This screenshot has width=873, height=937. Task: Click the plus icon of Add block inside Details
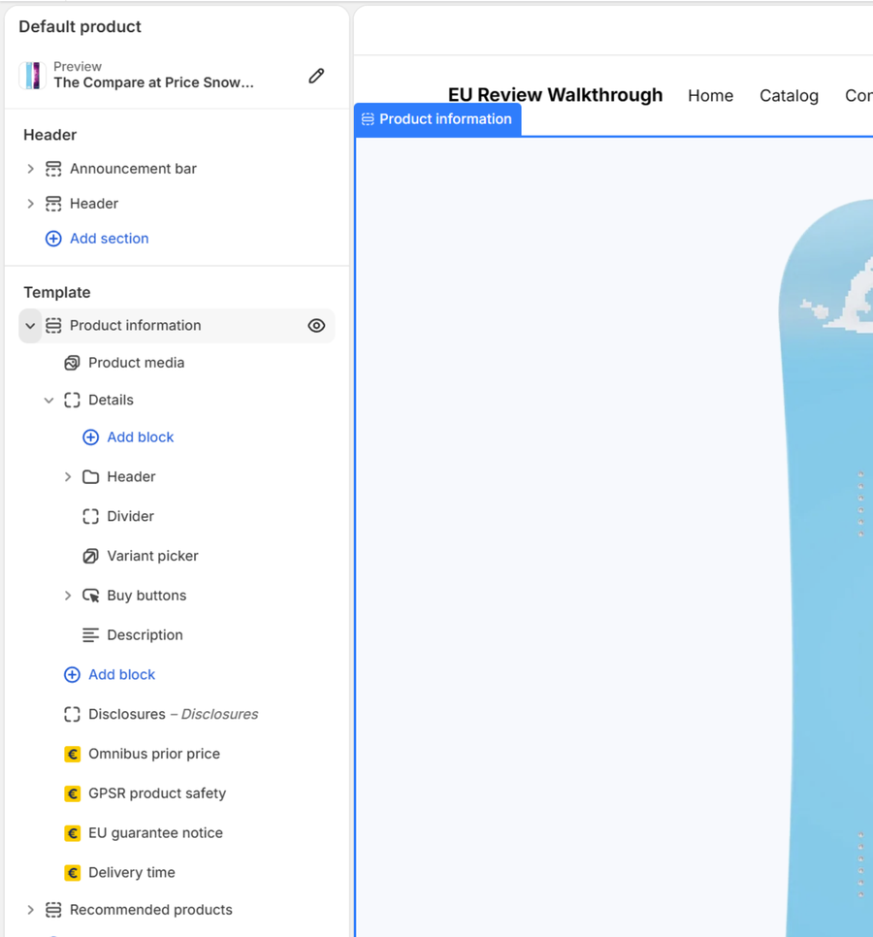90,437
